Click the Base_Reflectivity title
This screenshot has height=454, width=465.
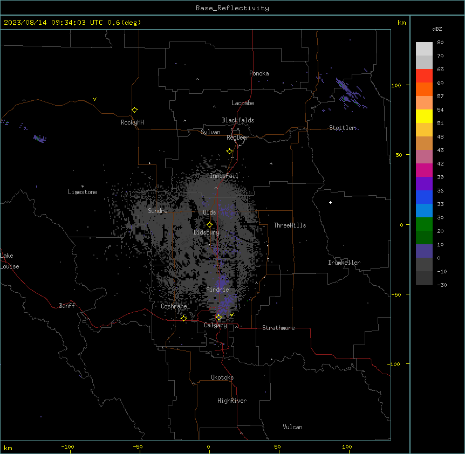coord(232,8)
